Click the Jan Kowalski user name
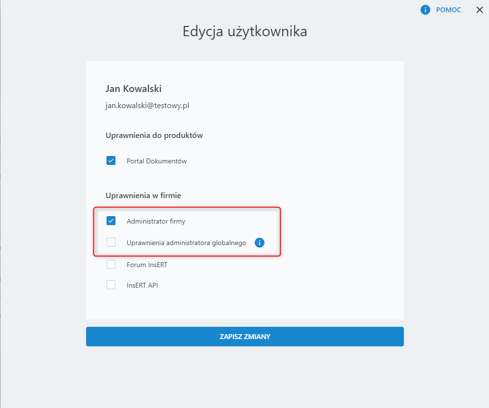The image size is (489, 408). (x=133, y=89)
